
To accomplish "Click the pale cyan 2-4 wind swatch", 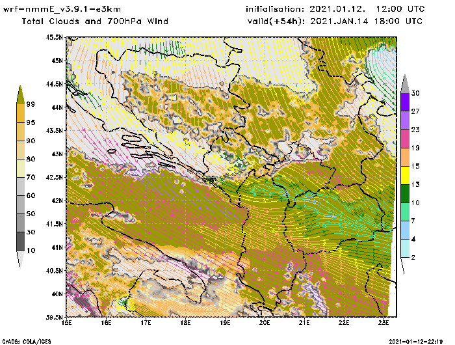I will click(405, 248).
